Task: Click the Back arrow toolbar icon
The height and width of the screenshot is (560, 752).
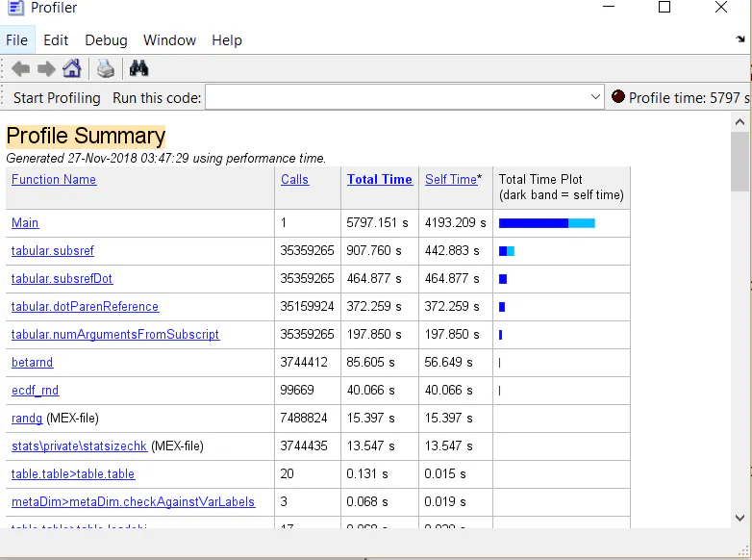Action: 20,69
